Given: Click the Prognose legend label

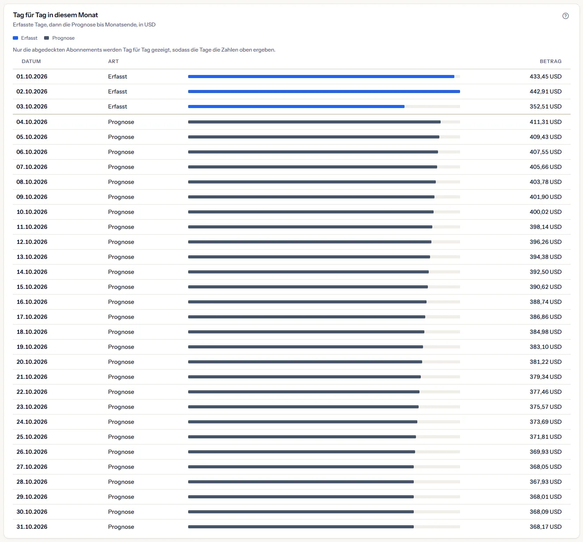Looking at the screenshot, I should (x=63, y=38).
